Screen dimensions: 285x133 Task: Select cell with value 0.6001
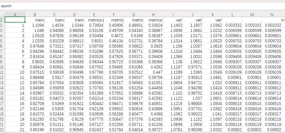click(x=94, y=41)
